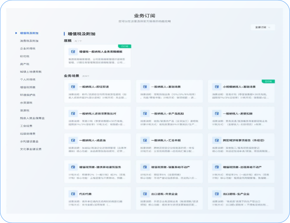This screenshot has height=223, width=290.
Task: Click the 底稿 section heading
Action: 68,41
